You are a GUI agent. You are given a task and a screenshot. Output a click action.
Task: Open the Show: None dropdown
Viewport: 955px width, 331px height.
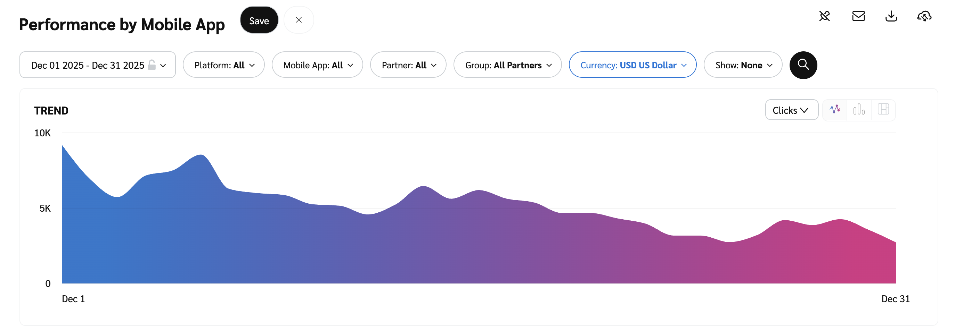tap(743, 65)
